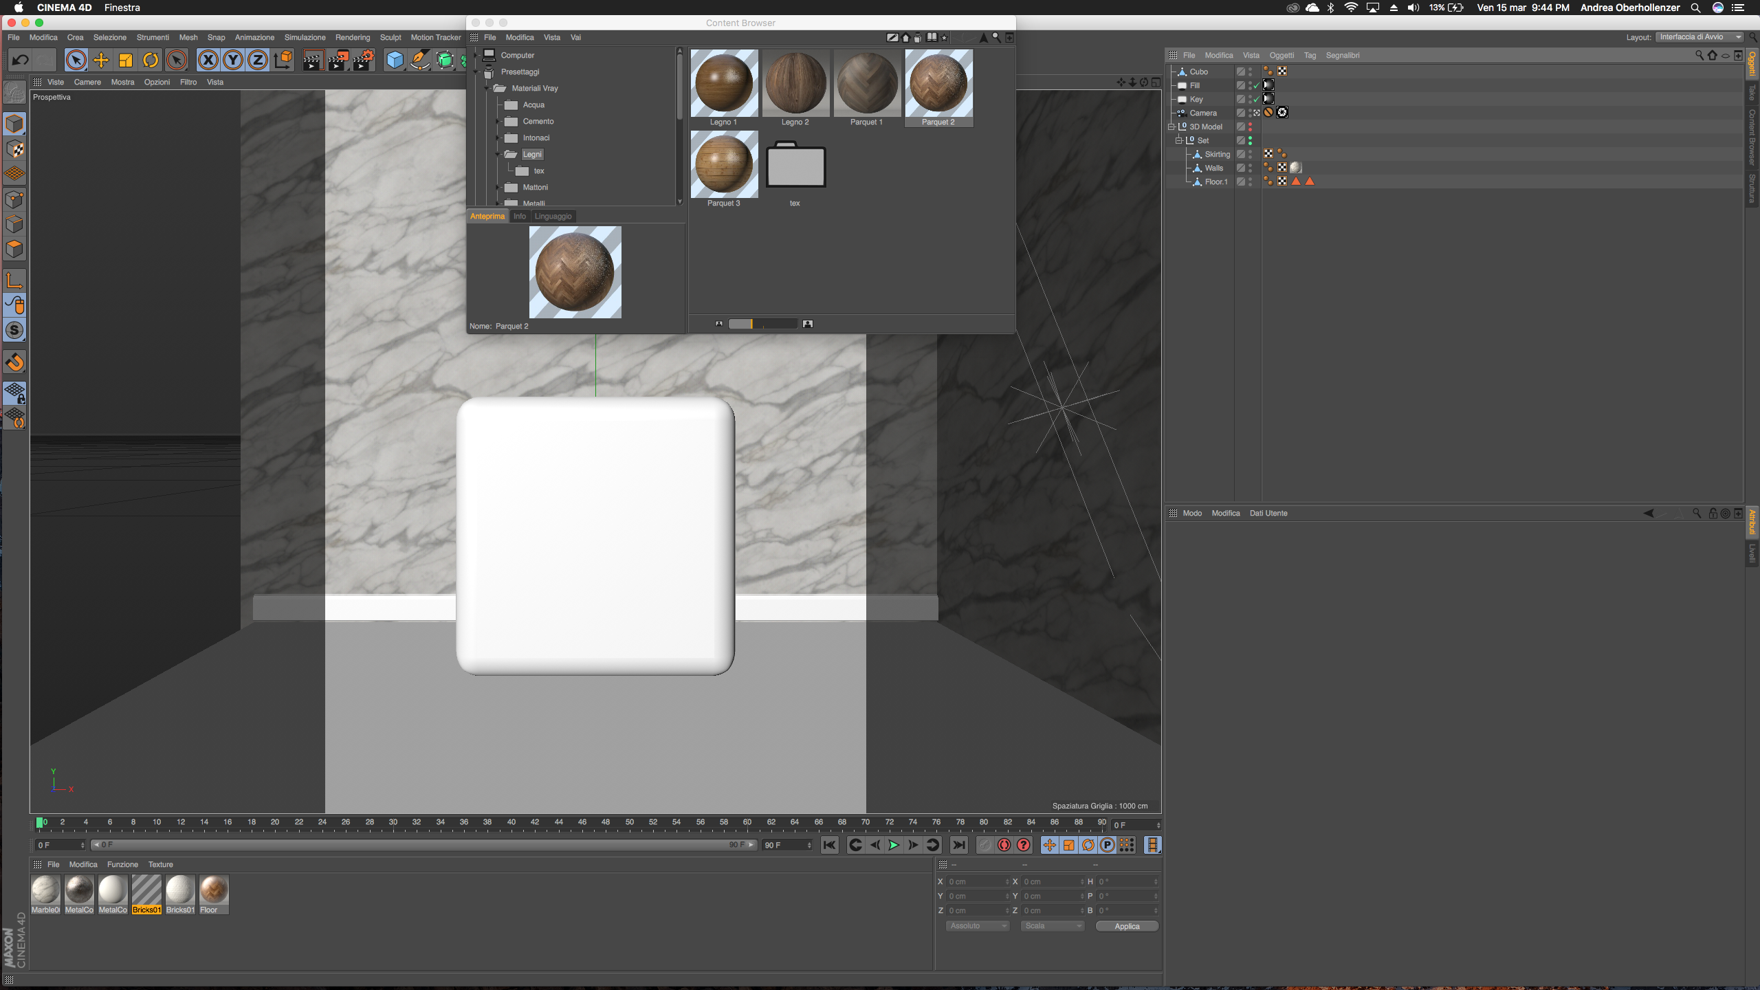Open the Rendering menu

click(352, 37)
